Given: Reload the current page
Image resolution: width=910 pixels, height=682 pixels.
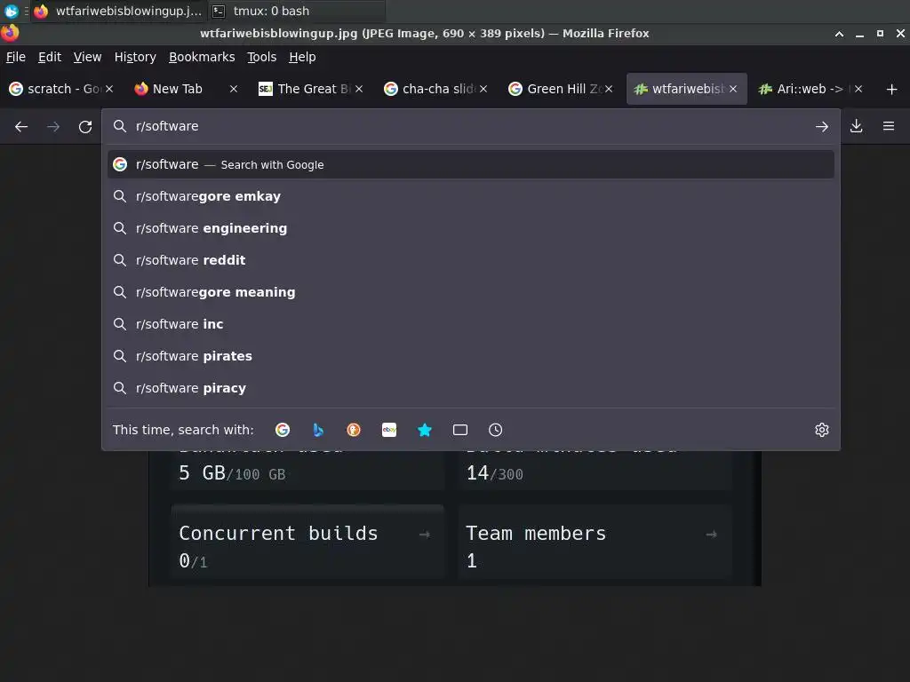Looking at the screenshot, I should [x=85, y=126].
